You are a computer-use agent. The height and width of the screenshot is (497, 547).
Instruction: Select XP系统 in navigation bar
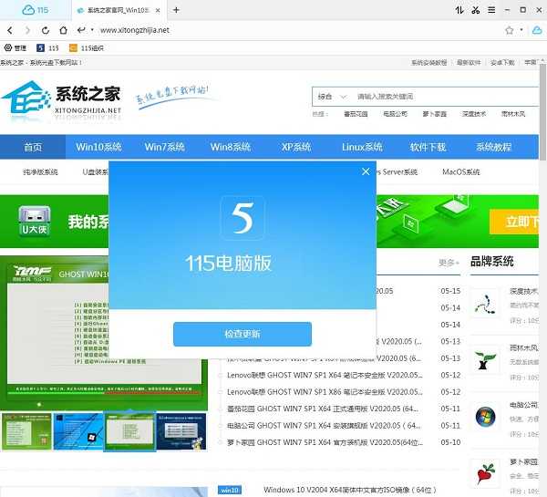296,147
